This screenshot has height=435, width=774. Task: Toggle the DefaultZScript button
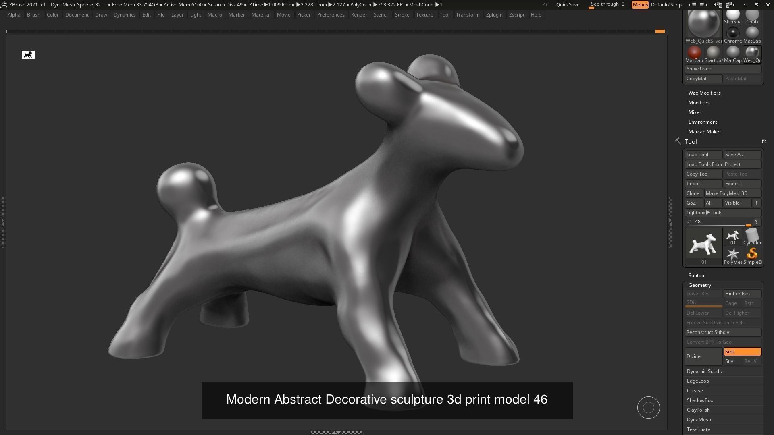tap(667, 5)
